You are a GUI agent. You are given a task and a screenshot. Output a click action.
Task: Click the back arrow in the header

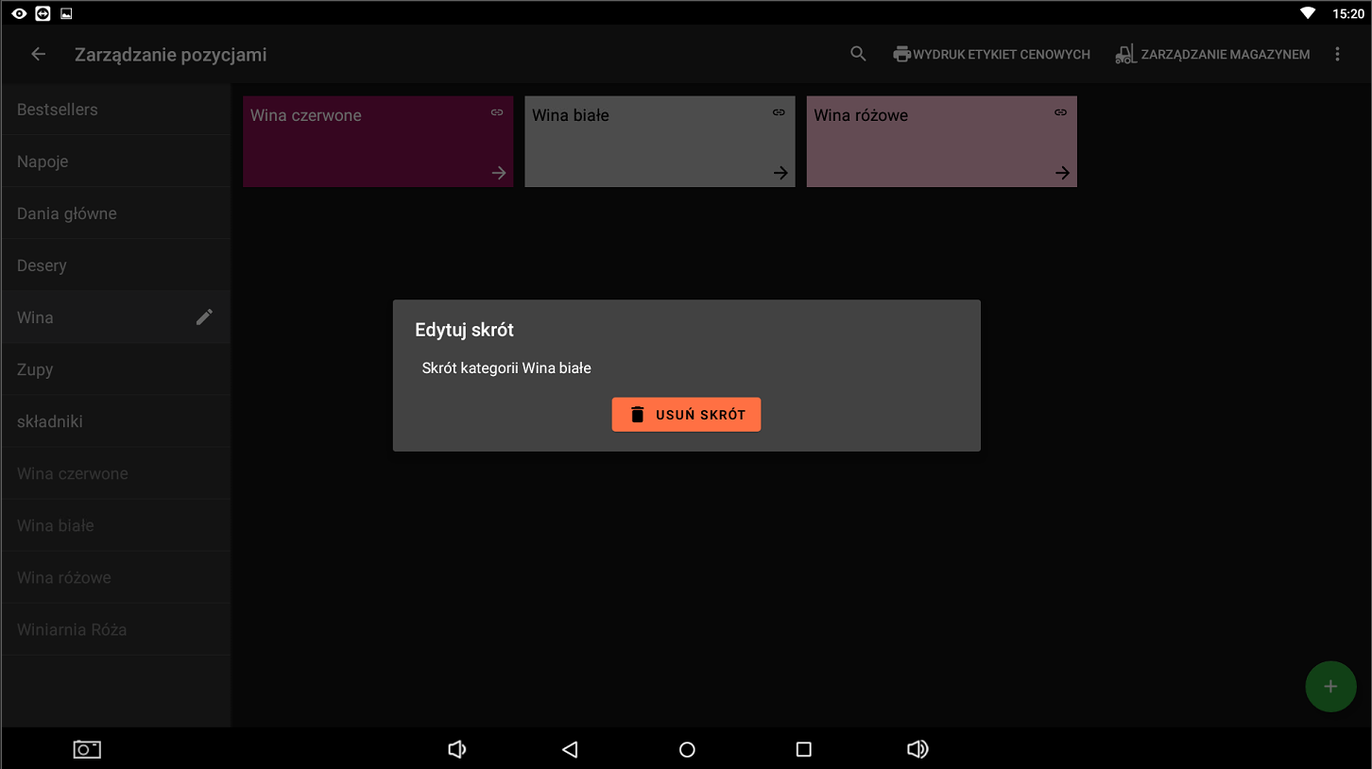point(39,55)
